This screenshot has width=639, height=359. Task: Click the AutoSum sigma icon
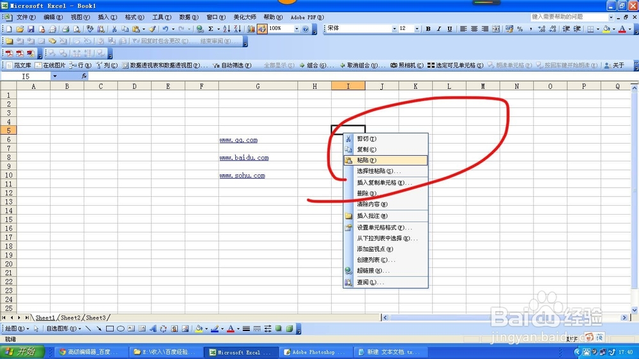click(211, 29)
